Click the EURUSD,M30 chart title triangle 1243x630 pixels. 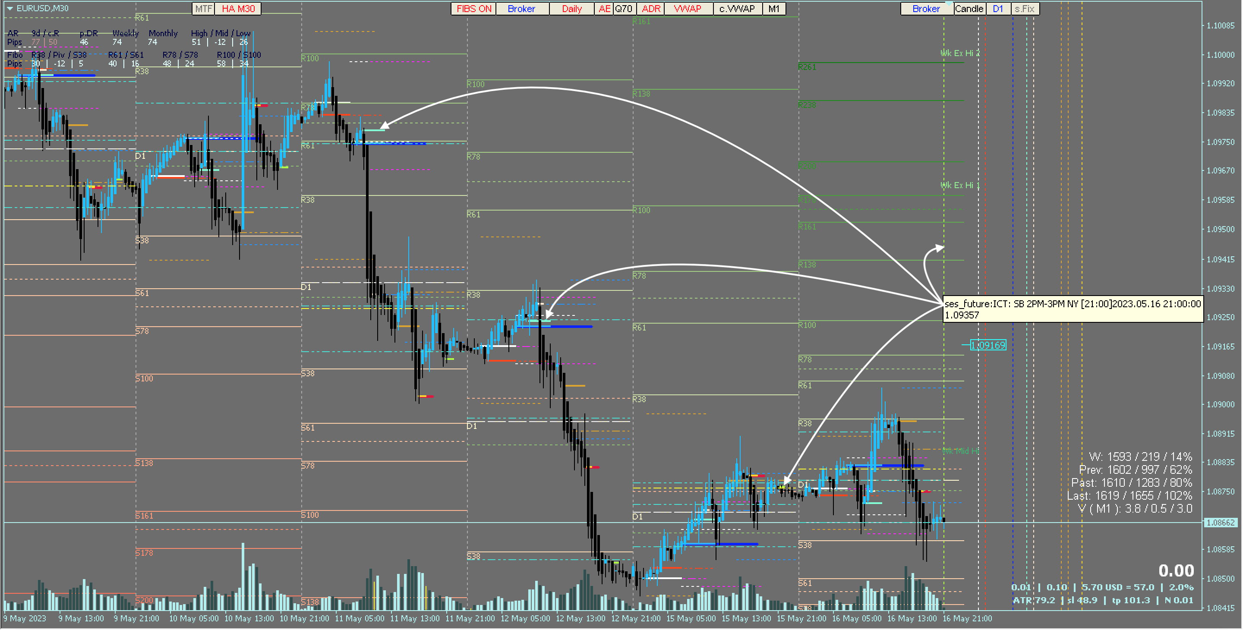pos(9,8)
